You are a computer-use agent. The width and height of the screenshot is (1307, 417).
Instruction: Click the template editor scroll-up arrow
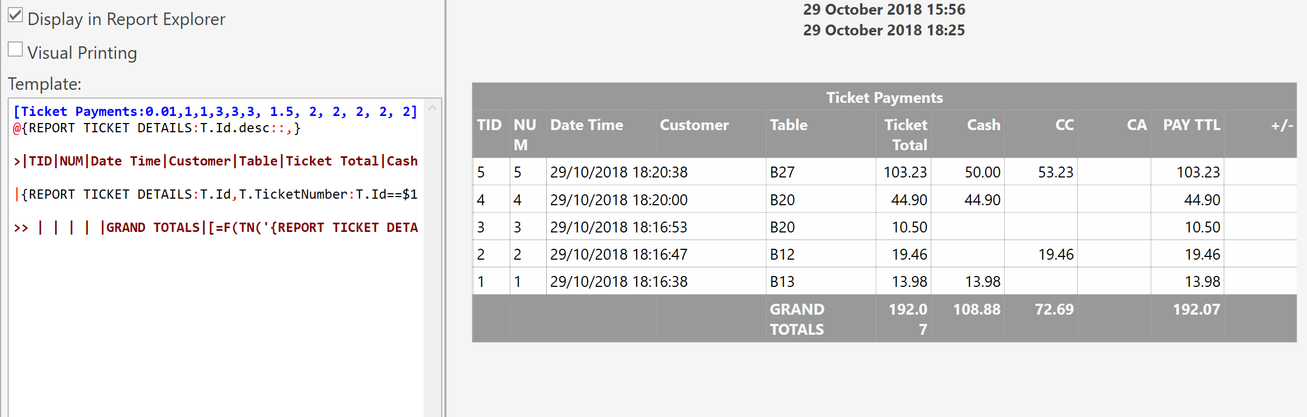[432, 108]
